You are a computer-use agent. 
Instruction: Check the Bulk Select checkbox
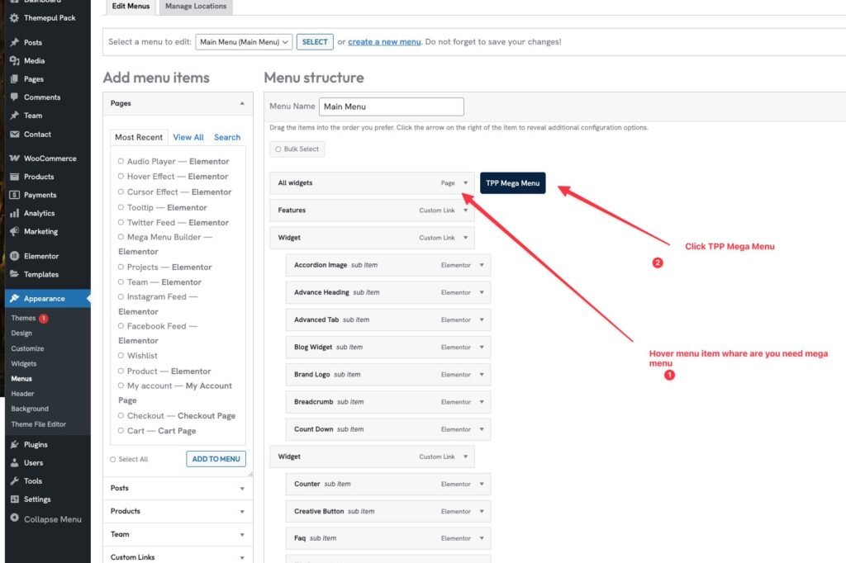(278, 149)
